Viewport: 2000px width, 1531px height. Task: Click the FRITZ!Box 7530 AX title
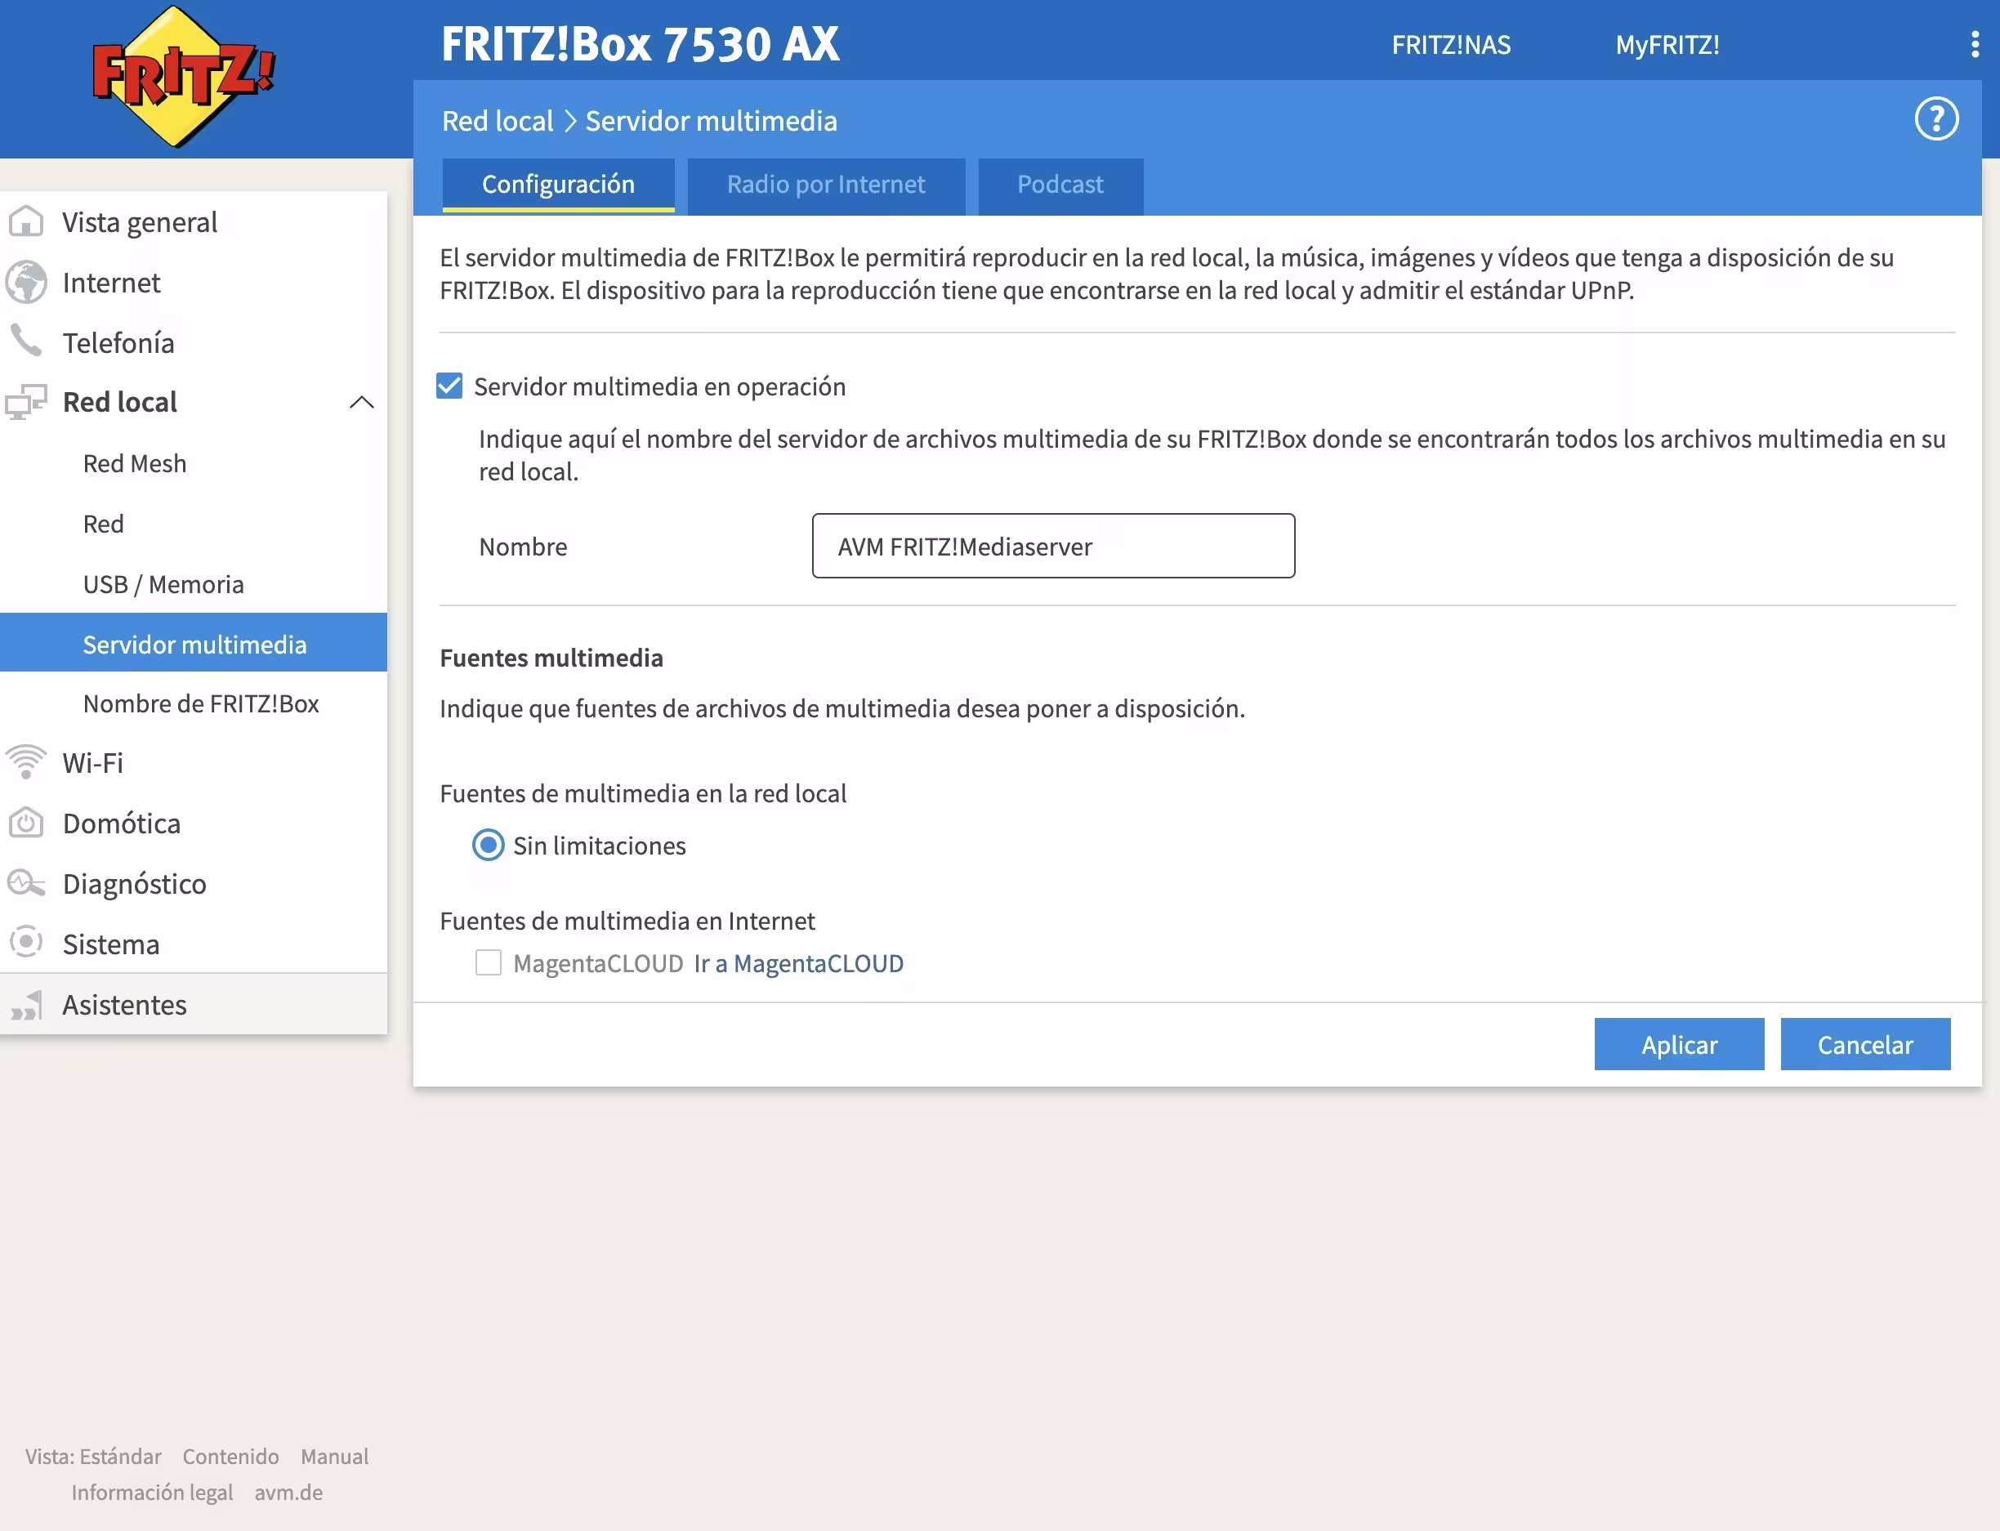point(640,42)
